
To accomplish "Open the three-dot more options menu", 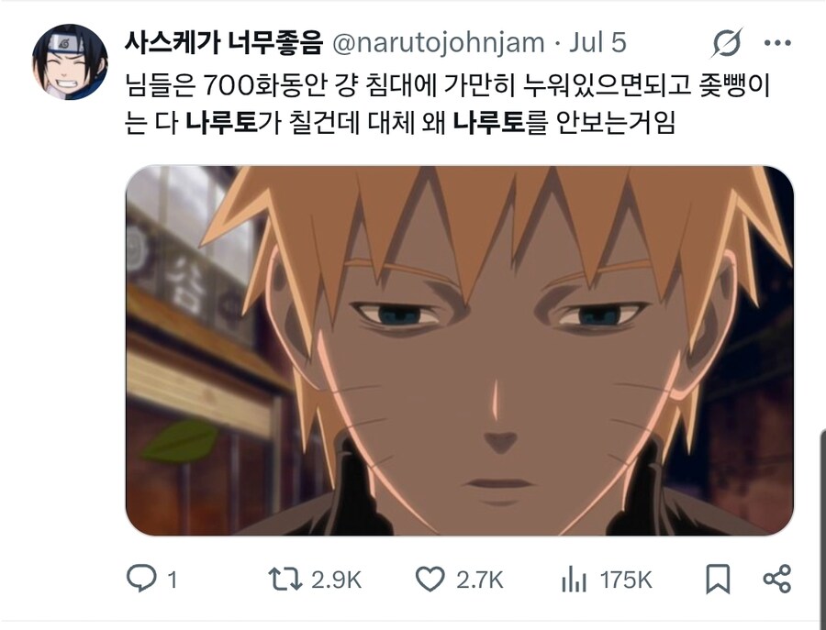I will tap(777, 43).
